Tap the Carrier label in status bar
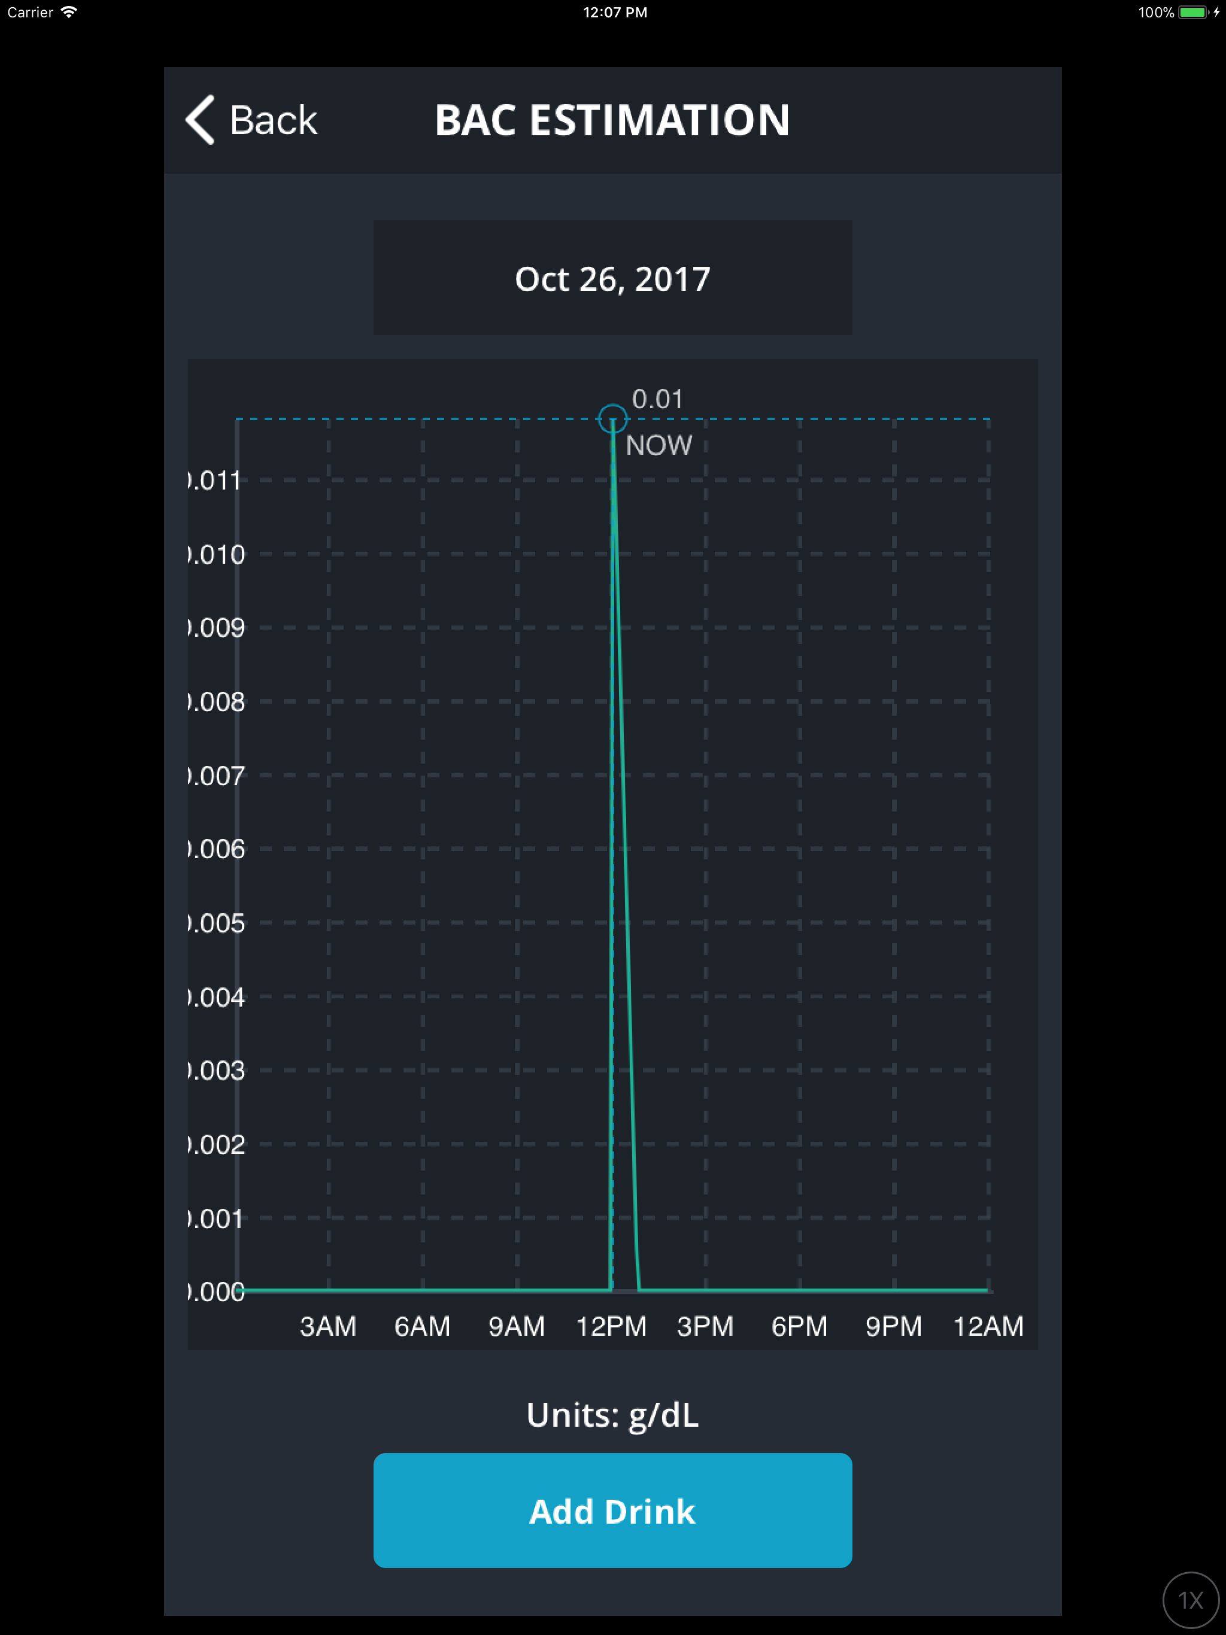 pyautogui.click(x=31, y=12)
